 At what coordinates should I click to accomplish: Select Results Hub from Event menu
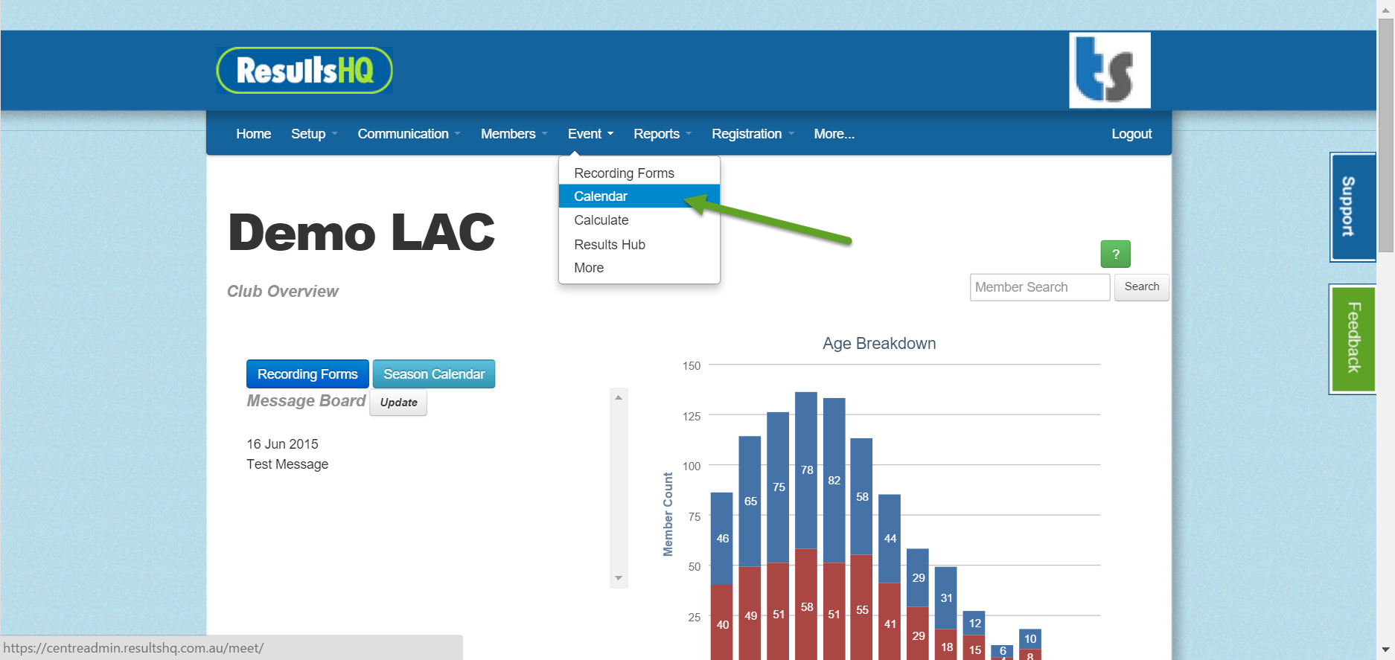[639, 245]
